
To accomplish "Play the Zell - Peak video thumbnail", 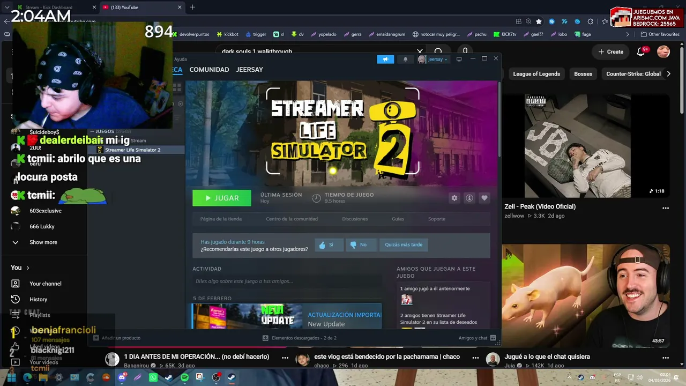I will coord(586,146).
